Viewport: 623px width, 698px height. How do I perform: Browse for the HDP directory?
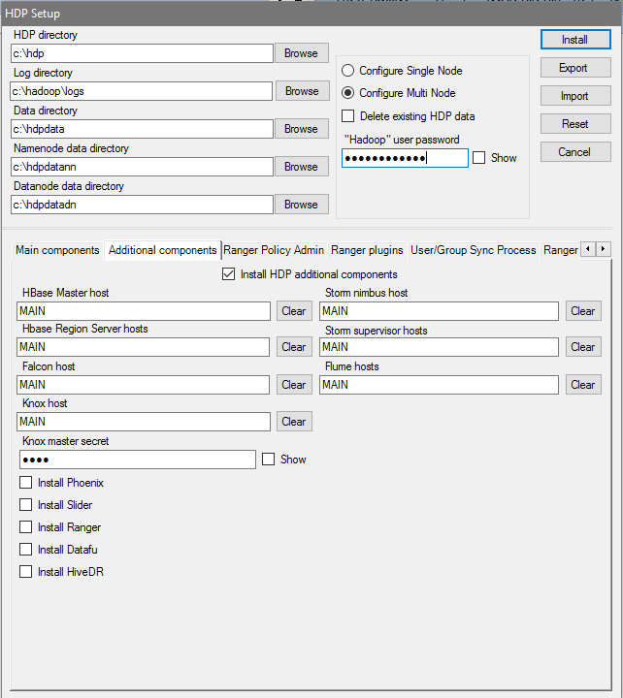301,53
